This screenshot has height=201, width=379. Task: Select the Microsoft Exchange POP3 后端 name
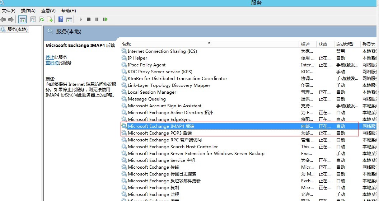[160, 133]
